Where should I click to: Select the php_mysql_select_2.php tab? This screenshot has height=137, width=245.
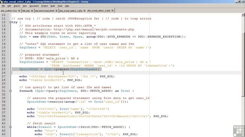tap(99, 11)
